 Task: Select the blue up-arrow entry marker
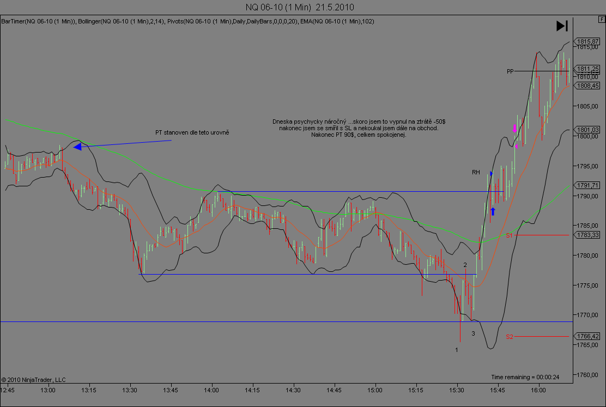pos(493,211)
